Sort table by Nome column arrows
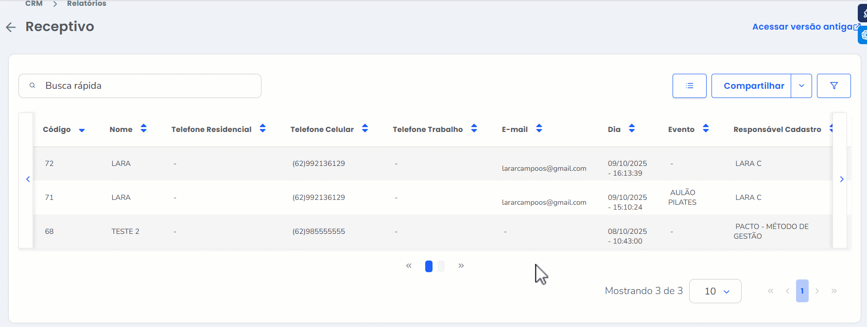867x327 pixels. click(x=143, y=129)
